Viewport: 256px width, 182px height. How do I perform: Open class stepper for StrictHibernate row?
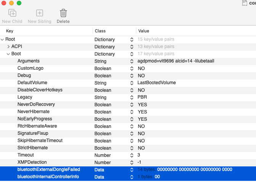point(132,148)
